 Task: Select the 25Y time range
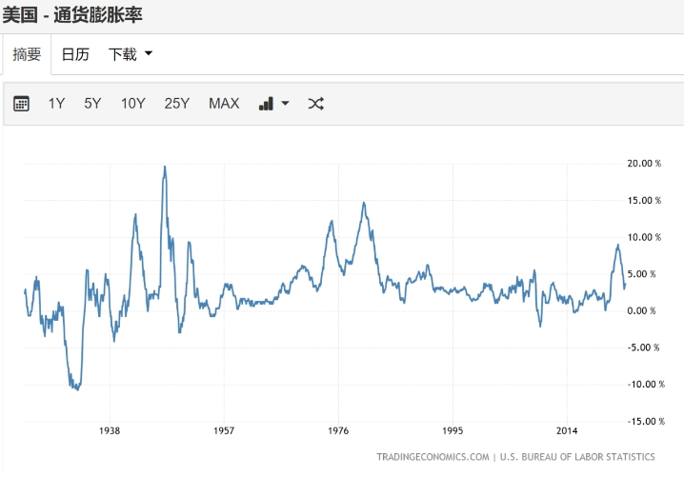click(176, 104)
